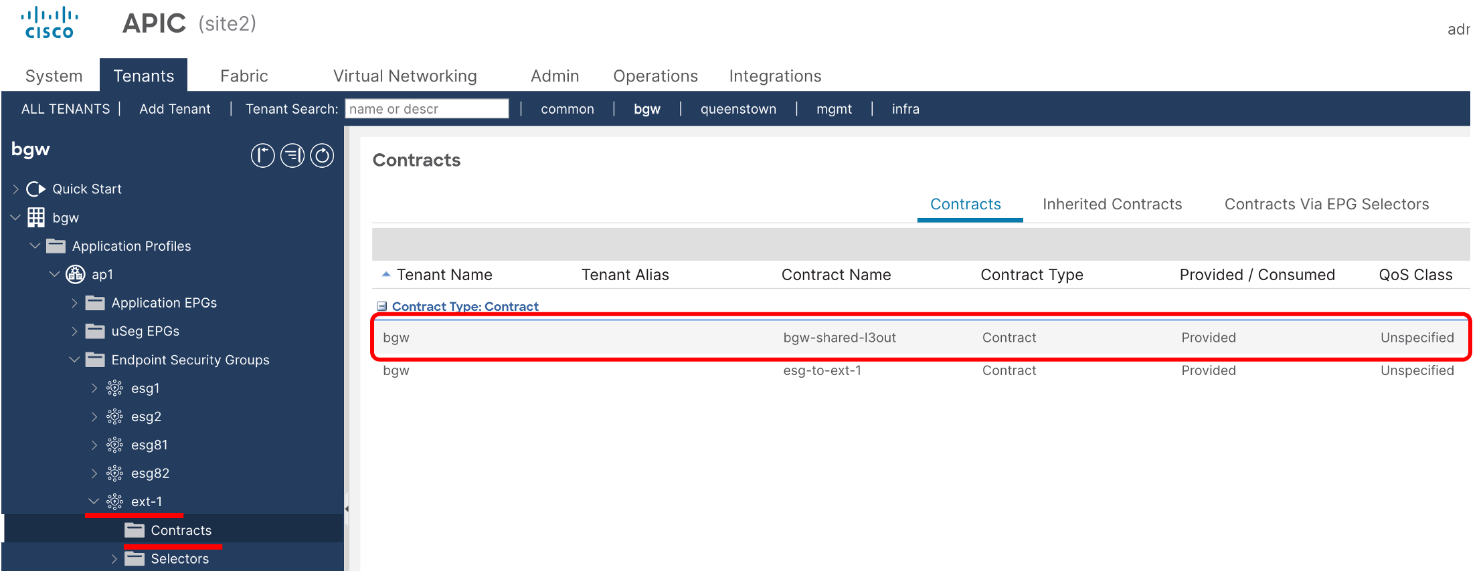Sort by Provided / Consumed column header

(1257, 275)
